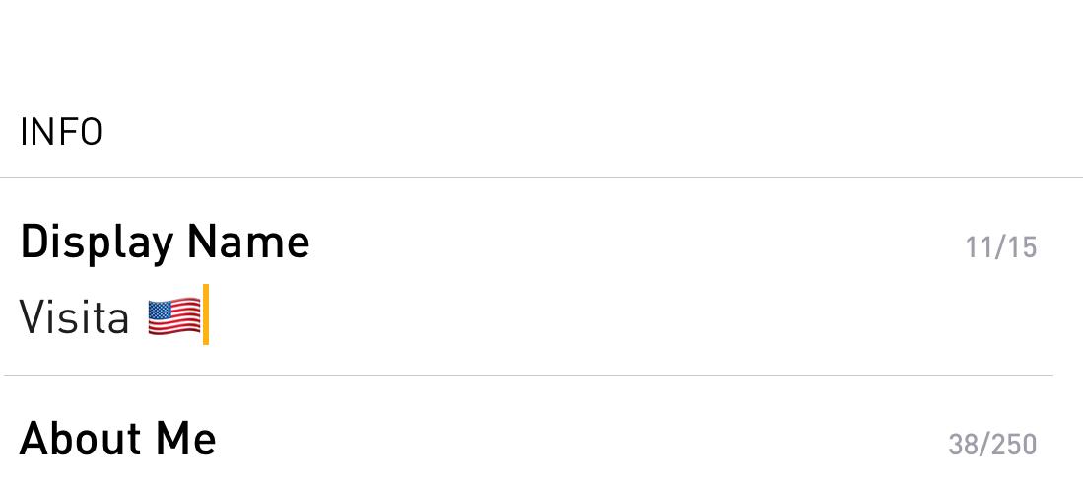Click the INFO section header
The height and width of the screenshot is (486, 1083).
tap(61, 132)
